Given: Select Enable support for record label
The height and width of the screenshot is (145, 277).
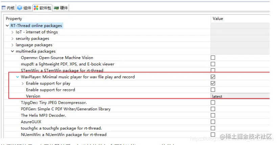Looking at the screenshot, I should pos(50,90).
